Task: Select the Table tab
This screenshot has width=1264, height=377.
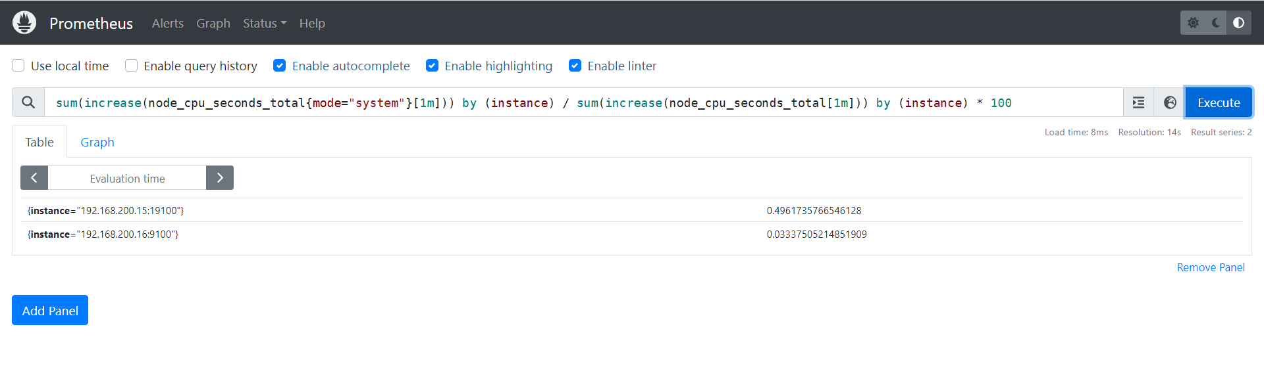Action: [x=39, y=142]
